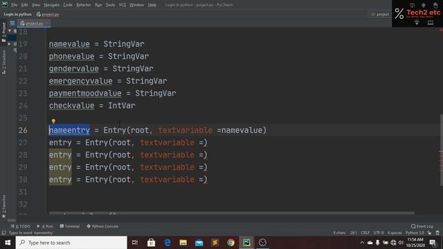This screenshot has width=443, height=249.
Task: Open the Window menu
Action: [x=137, y=5]
